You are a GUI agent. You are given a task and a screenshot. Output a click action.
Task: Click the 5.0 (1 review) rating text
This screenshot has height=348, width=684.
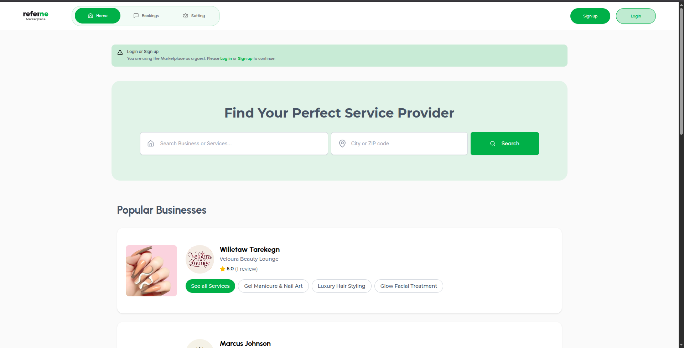tap(242, 269)
